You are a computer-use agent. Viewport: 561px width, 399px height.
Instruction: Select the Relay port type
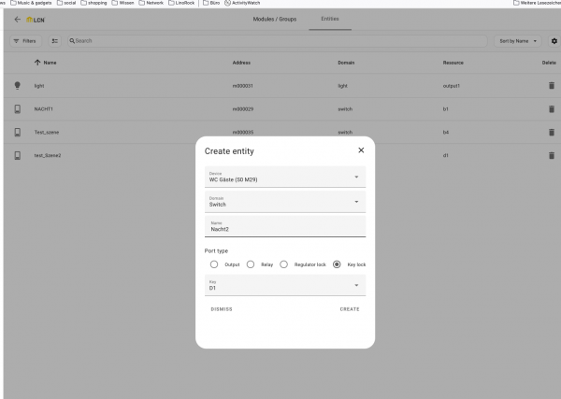click(251, 264)
